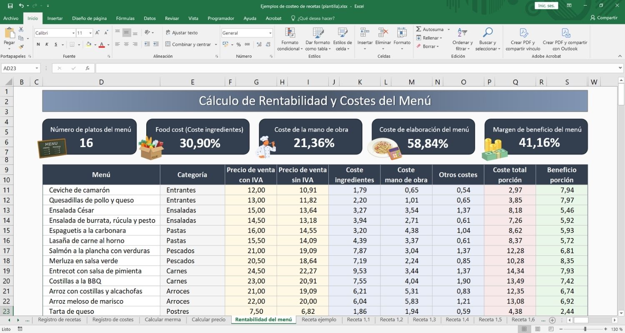Viewport: 625px width, 333px height.
Task: Open font color dropdown arrow
Action: (x=108, y=45)
